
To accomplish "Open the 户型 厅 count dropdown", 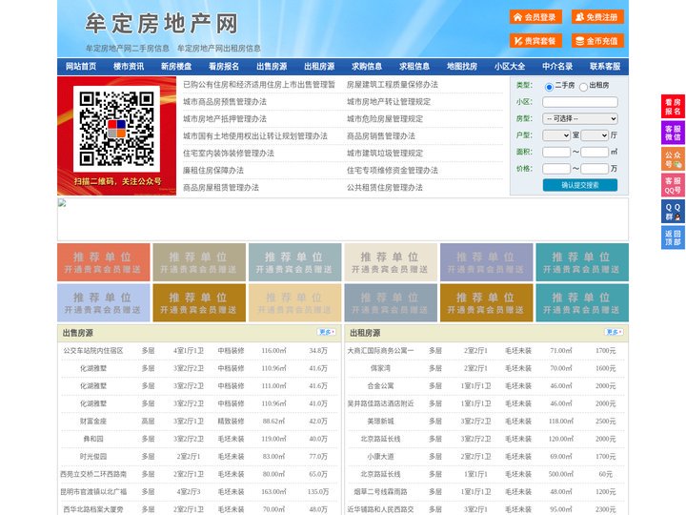I will 595,135.
